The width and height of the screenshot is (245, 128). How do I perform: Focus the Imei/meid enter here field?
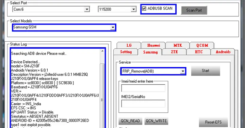(143, 88)
